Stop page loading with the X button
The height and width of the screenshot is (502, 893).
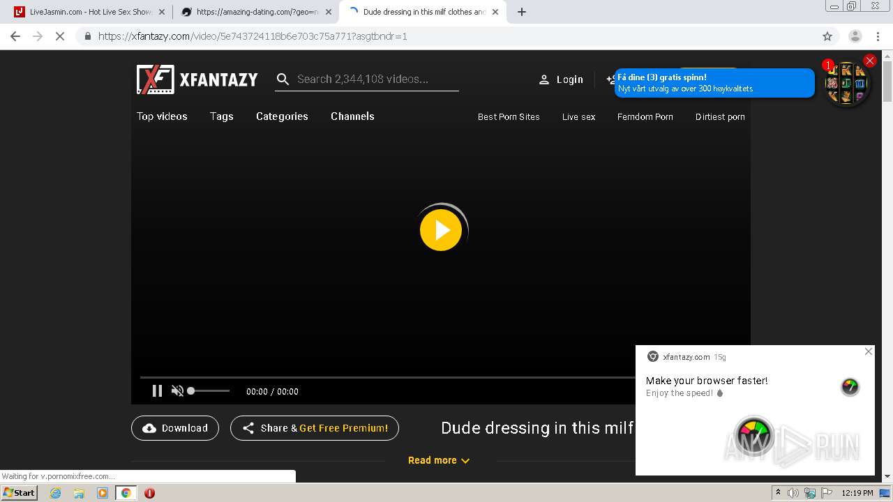coord(60,36)
